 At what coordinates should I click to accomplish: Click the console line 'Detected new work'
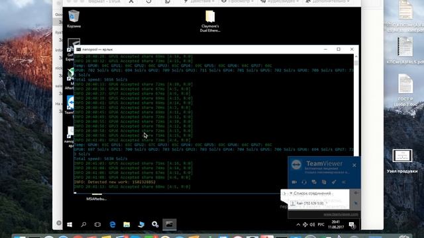pyautogui.click(x=115, y=182)
